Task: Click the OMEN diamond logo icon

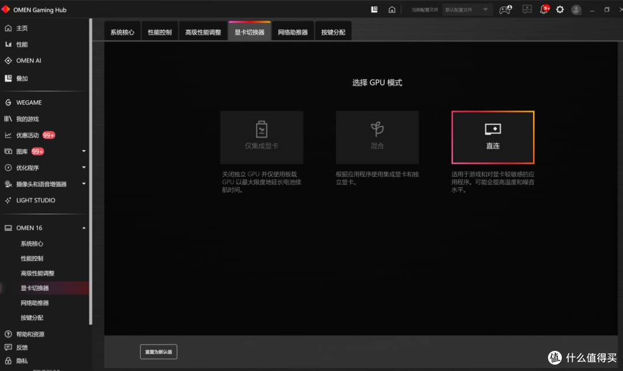Action: [x=6, y=9]
